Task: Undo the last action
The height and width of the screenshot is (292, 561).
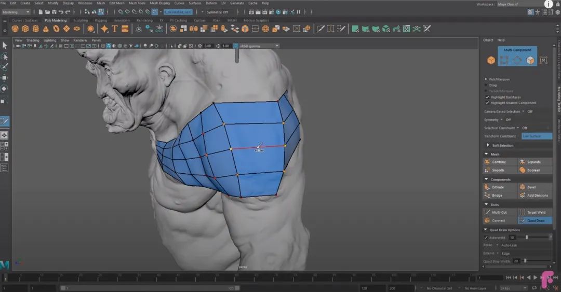Action: point(60,12)
